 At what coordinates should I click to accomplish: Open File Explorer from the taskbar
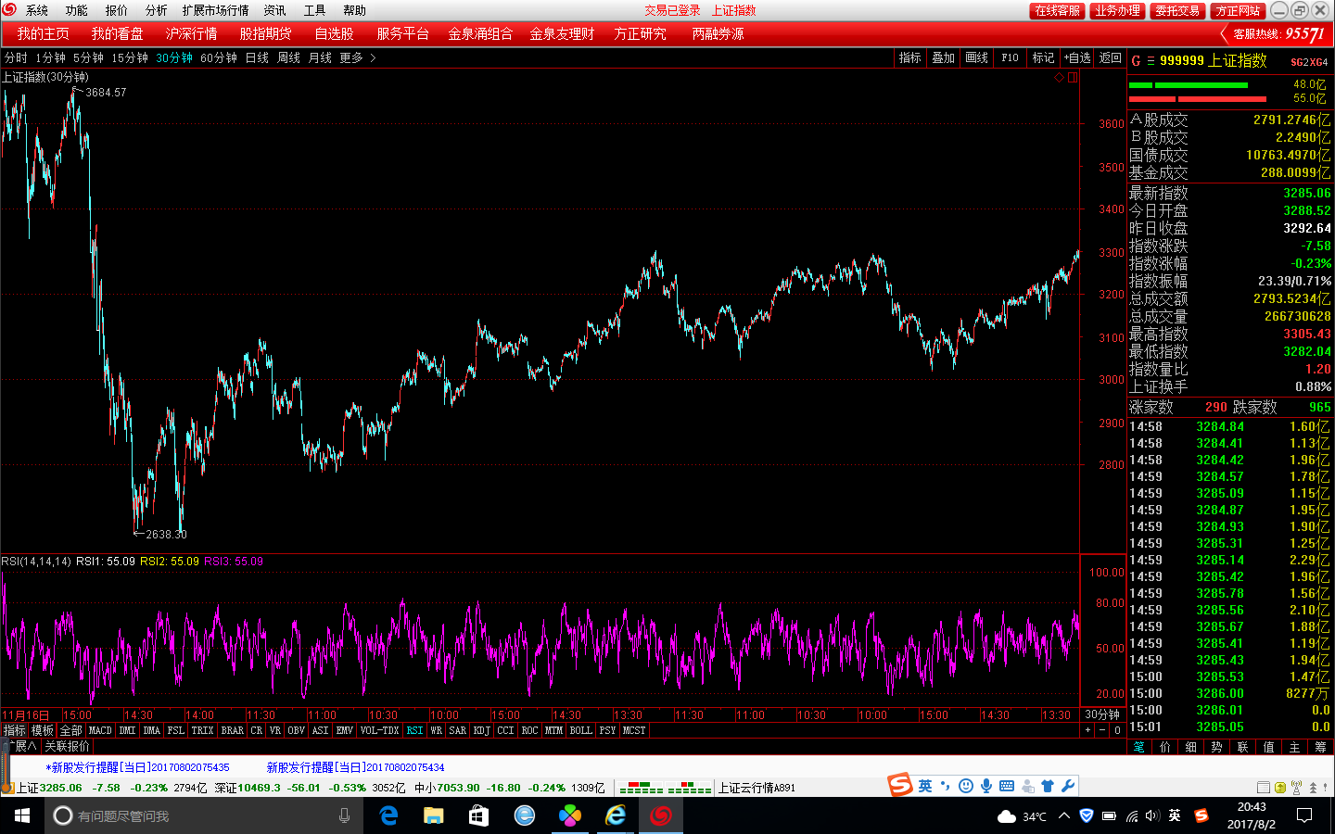click(x=434, y=815)
